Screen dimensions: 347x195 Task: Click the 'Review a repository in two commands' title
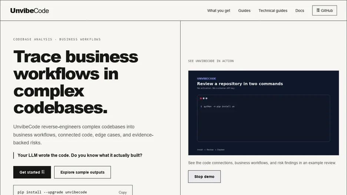240,84
